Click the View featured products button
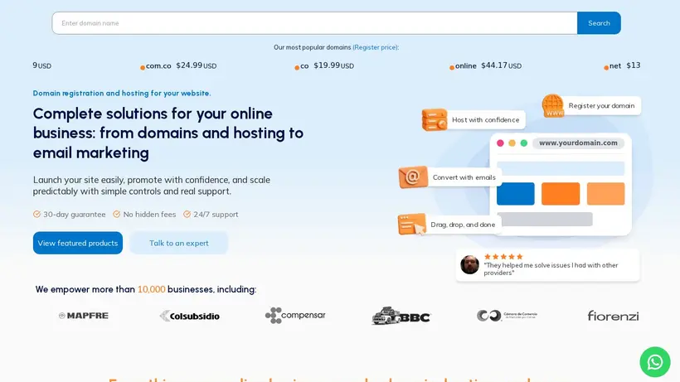Viewport: 680px width, 382px height. point(78,243)
